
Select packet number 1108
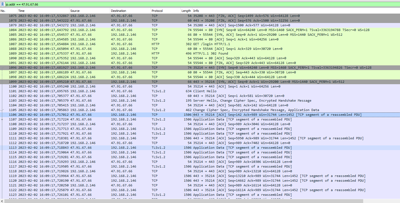[200, 124]
